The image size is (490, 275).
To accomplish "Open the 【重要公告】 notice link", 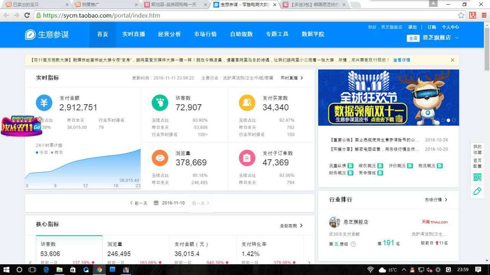I will [374, 140].
